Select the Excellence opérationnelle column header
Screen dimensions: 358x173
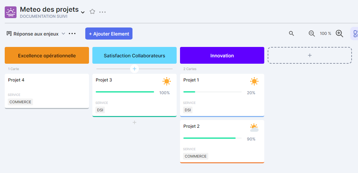point(47,55)
